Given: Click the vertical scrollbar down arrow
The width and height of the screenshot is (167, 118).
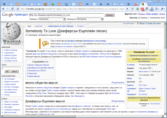Looking at the screenshot, I should (x=165, y=114).
